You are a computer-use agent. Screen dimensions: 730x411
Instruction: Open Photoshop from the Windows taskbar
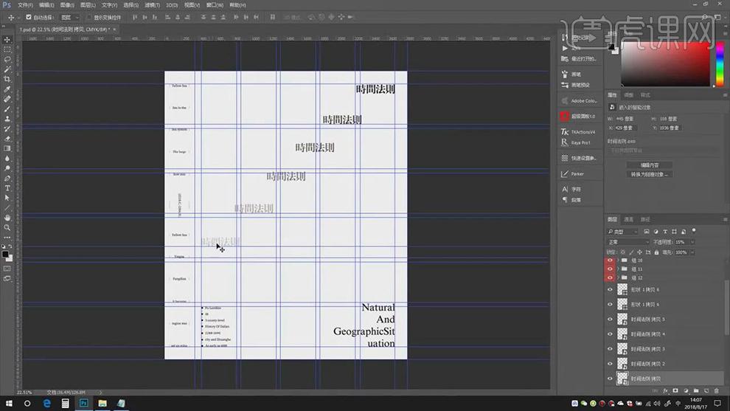pos(84,403)
